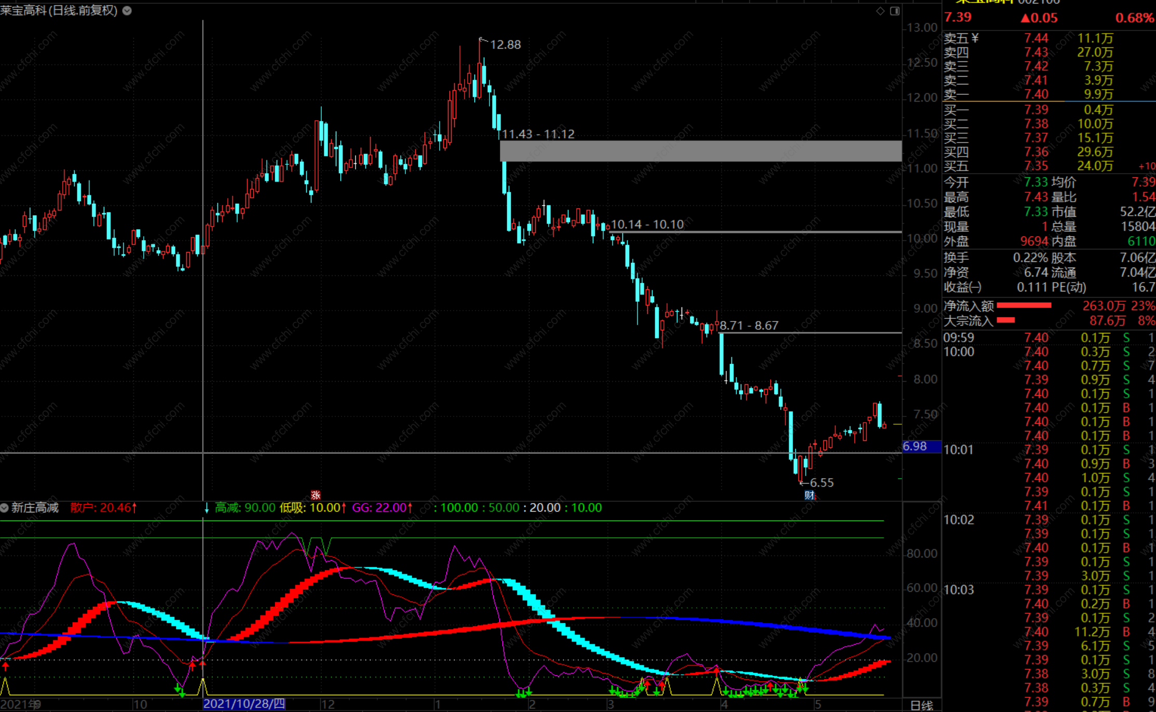Viewport: 1156px width, 712px height.
Task: Click the diamond icon at chart top-right
Action: pyautogui.click(x=880, y=11)
